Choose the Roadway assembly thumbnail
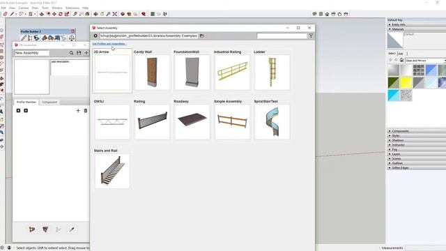Image resolution: width=446 pixels, height=251 pixels. [192, 122]
